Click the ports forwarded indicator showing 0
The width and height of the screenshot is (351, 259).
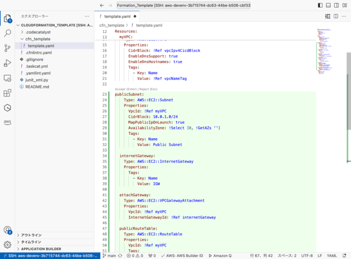(x=152, y=255)
